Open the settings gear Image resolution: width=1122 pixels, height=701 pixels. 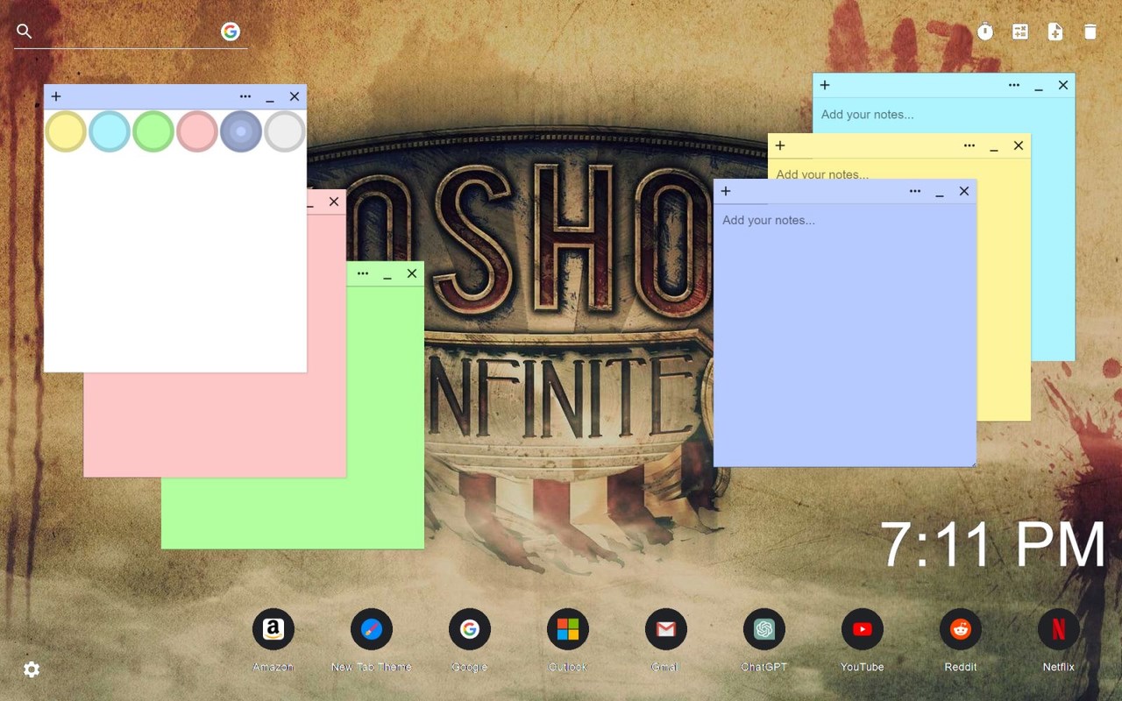point(32,669)
